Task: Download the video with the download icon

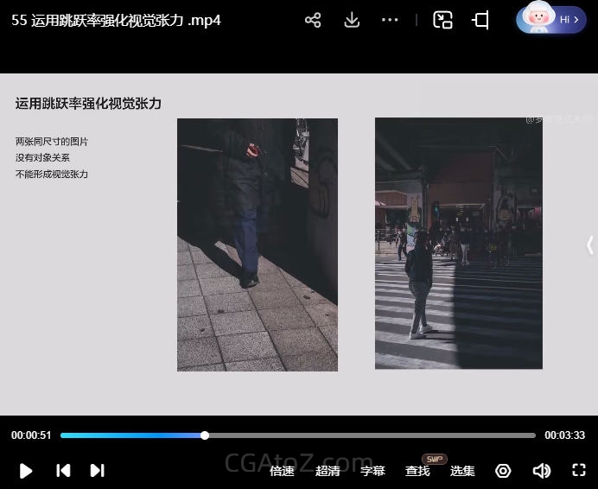Action: pyautogui.click(x=352, y=20)
